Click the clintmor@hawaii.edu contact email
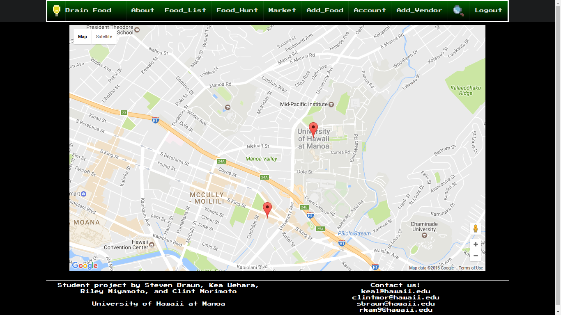The height and width of the screenshot is (315, 561). click(395, 297)
